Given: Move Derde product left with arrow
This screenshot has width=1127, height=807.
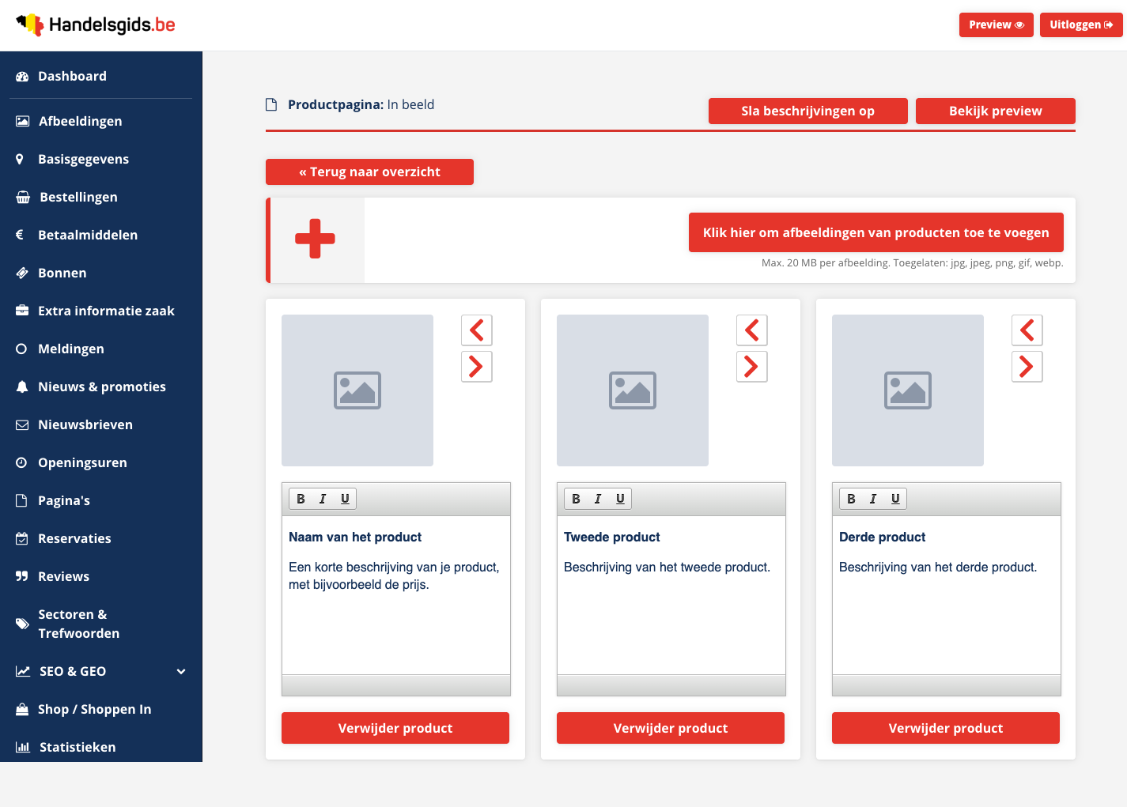Looking at the screenshot, I should (x=1027, y=330).
